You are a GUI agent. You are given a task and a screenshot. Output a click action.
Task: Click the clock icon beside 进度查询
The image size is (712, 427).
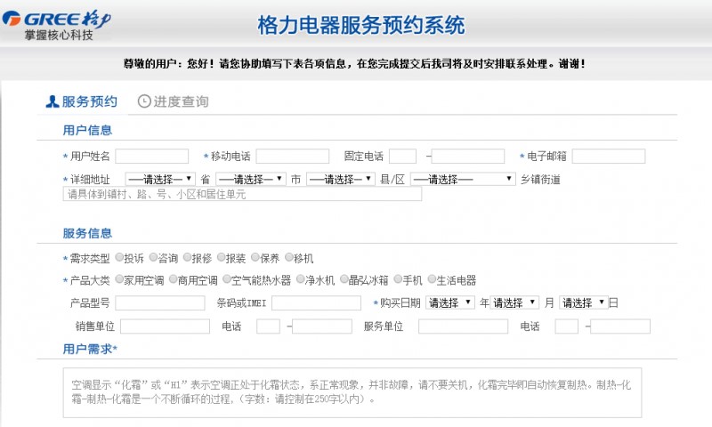(x=144, y=101)
